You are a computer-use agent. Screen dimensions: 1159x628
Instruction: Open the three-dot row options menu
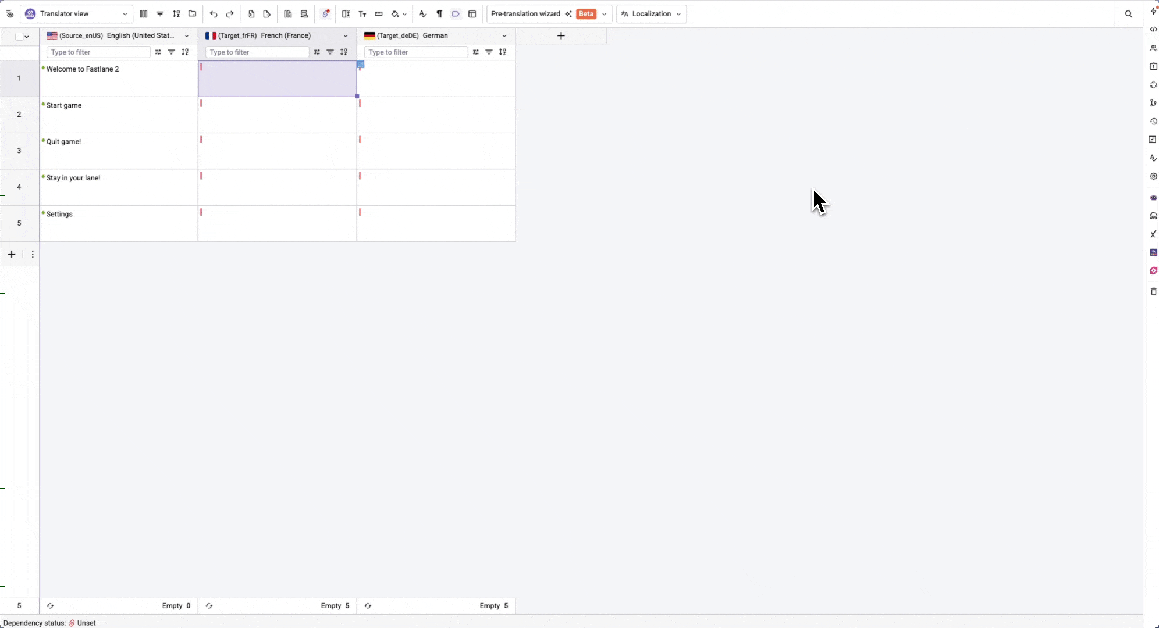pos(32,254)
